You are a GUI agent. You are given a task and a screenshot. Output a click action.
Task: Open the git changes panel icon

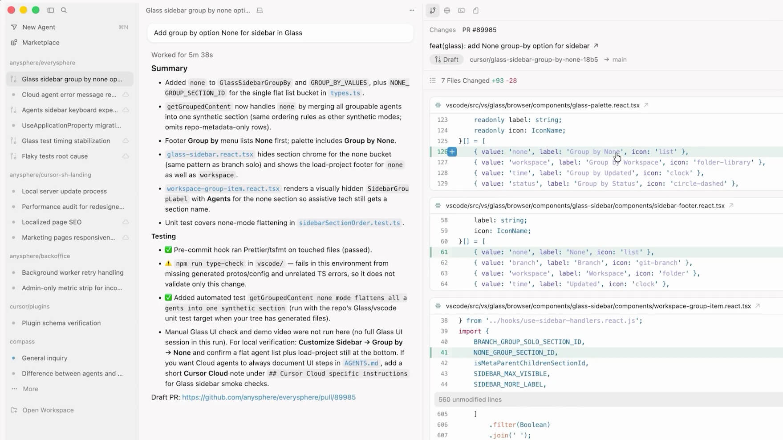433,10
